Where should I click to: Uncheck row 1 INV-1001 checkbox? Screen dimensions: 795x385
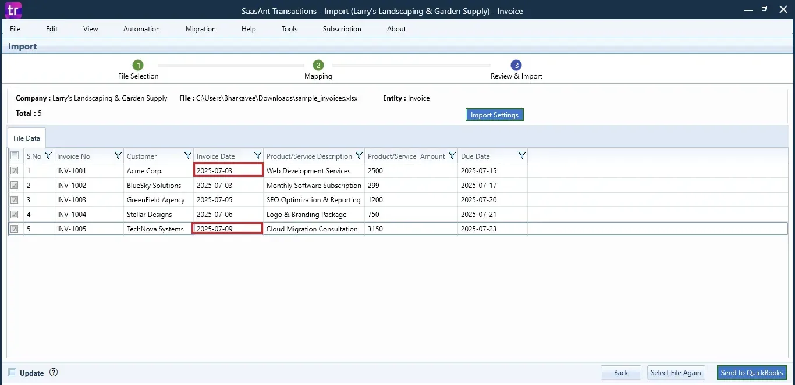[15, 171]
